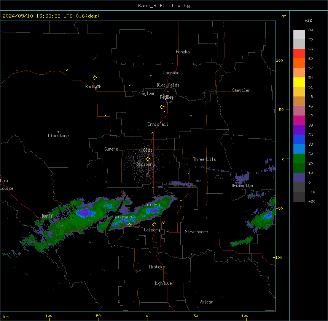The height and width of the screenshot is (321, 328).
Task: Click the Stettler town label
Action: pyautogui.click(x=241, y=90)
